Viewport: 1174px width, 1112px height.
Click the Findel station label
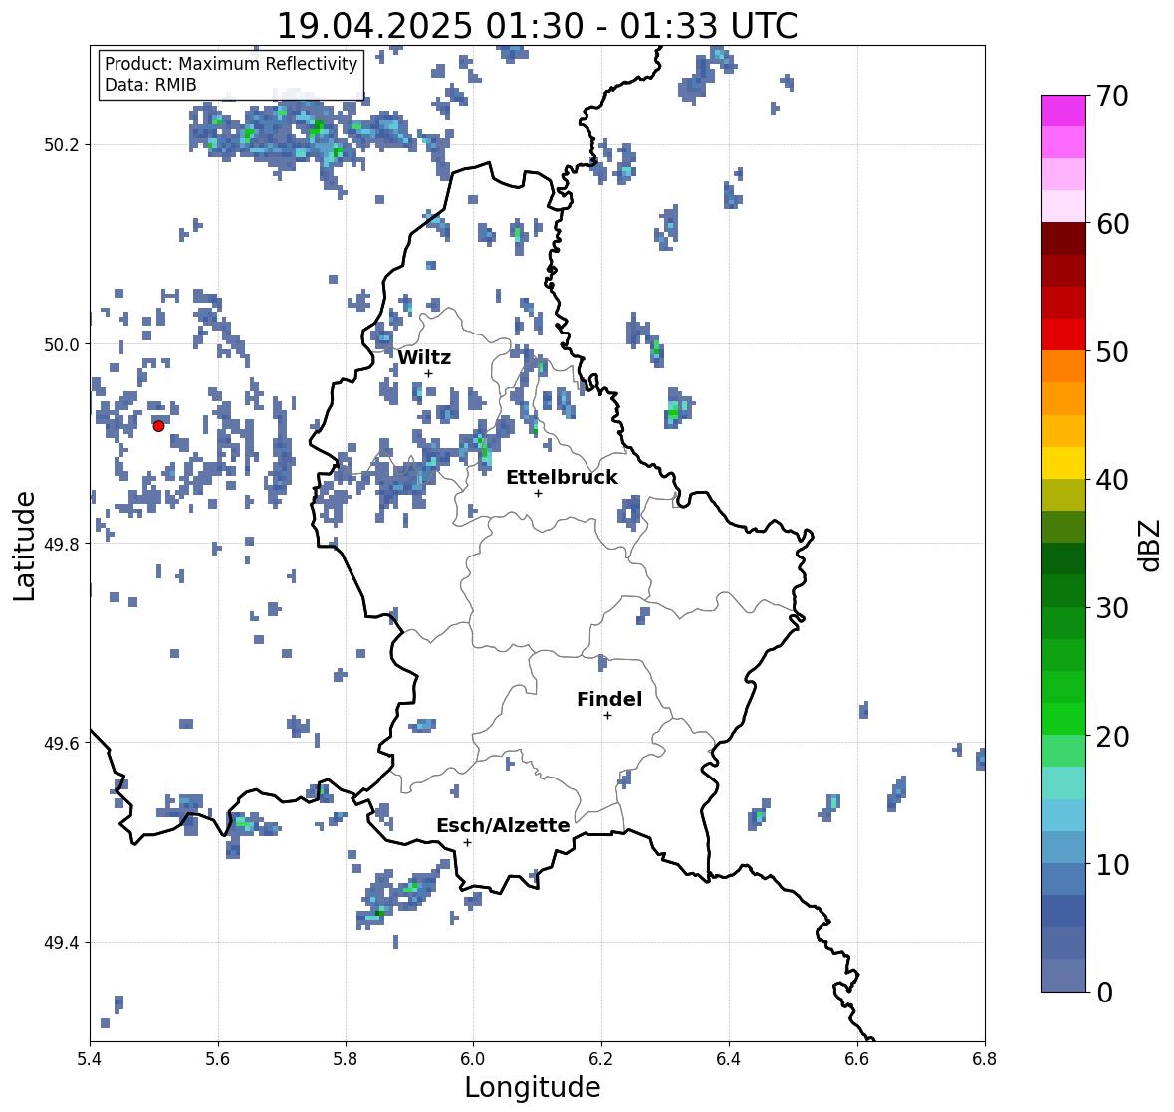point(609,699)
